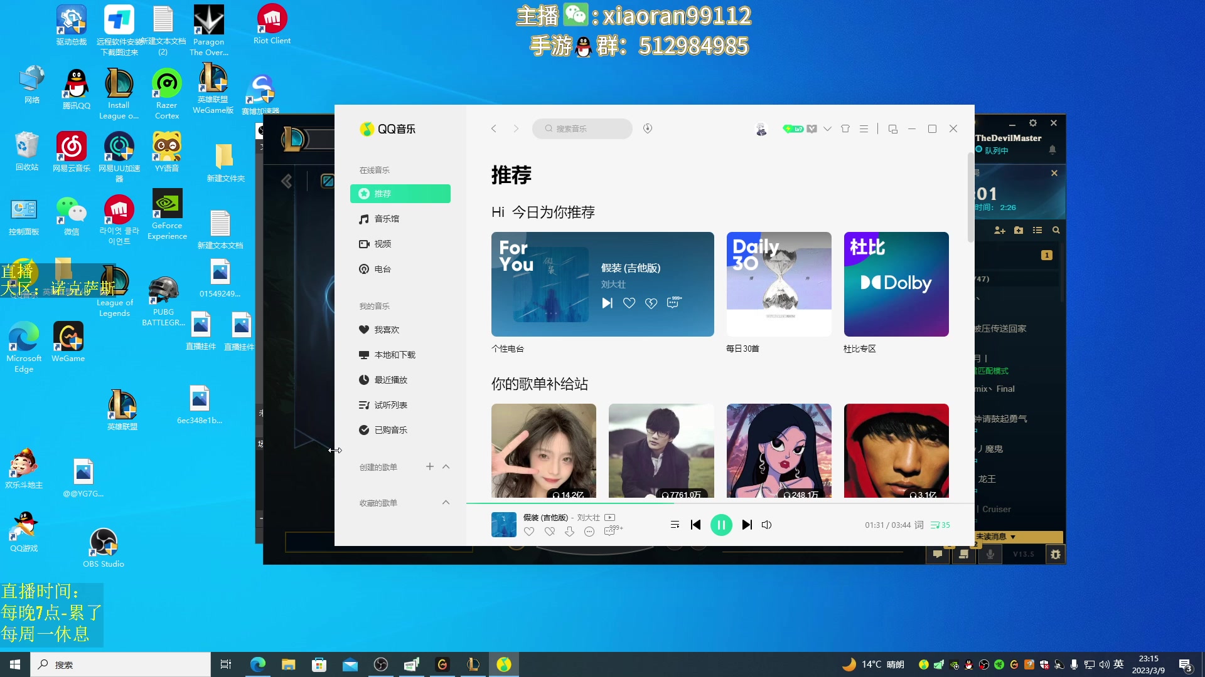The width and height of the screenshot is (1205, 677).
Task: Like the current song in the player bar
Action: tap(529, 532)
